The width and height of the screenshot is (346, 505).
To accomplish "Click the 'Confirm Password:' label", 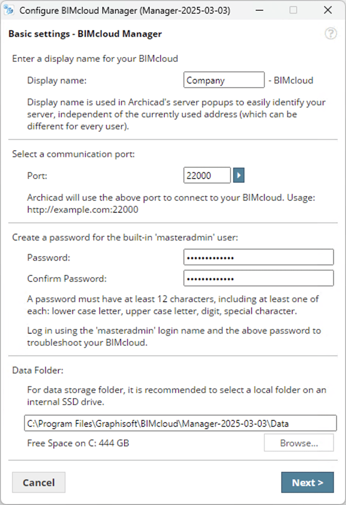I will tap(67, 279).
